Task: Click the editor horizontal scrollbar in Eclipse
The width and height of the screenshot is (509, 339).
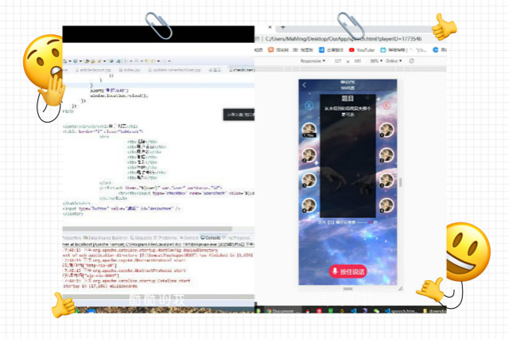Action: 147,228
